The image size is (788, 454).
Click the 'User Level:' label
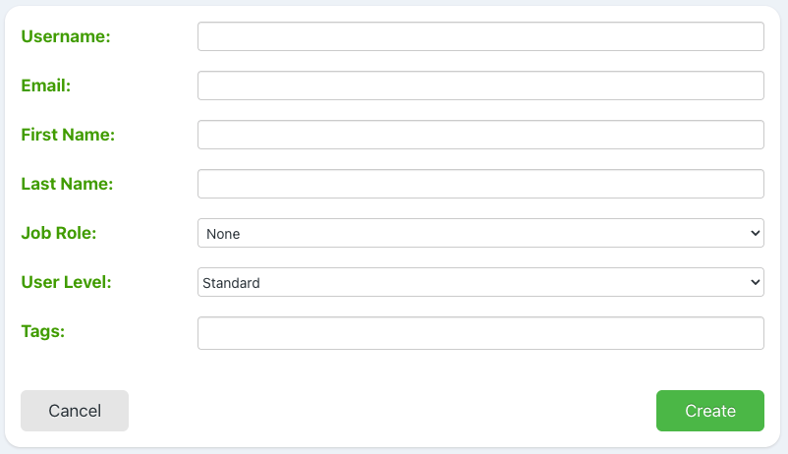click(x=66, y=282)
